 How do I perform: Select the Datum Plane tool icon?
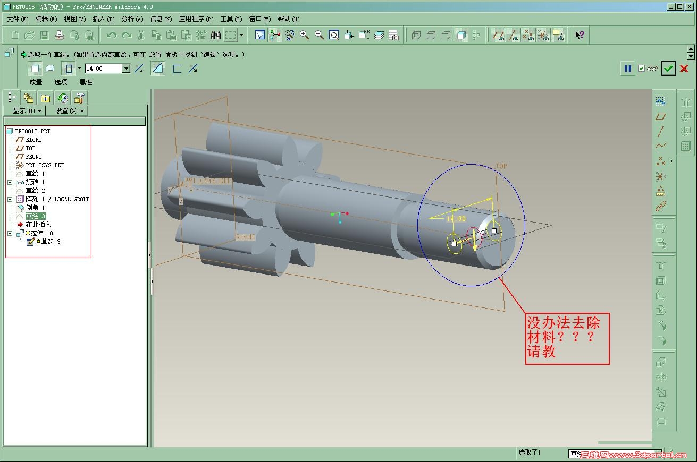[661, 116]
